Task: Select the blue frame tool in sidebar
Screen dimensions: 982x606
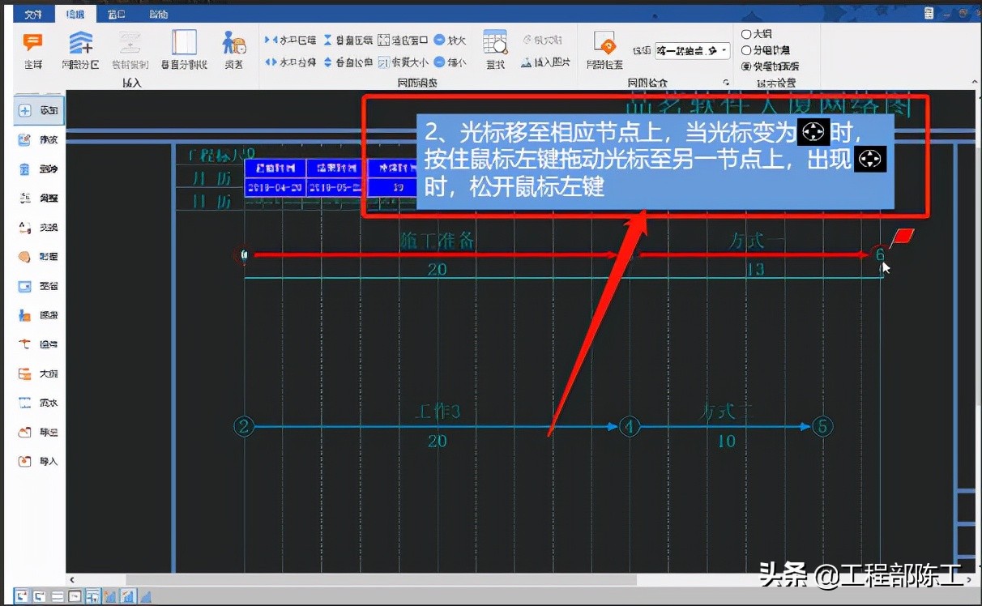Action: point(40,285)
